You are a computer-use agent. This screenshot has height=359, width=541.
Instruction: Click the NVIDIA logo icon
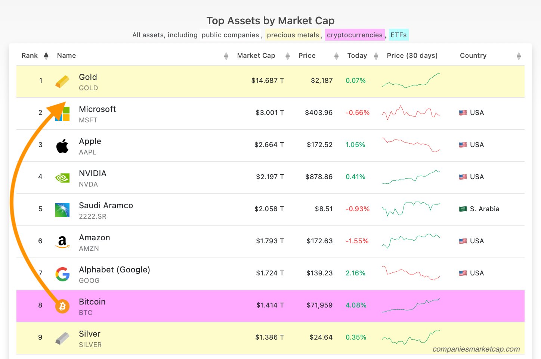pos(62,178)
